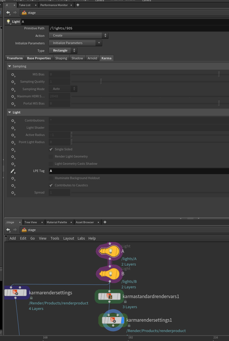The width and height of the screenshot is (229, 341).
Task: Adjust the Portal MIS Bias slider handle
Action: [x=219, y=103]
